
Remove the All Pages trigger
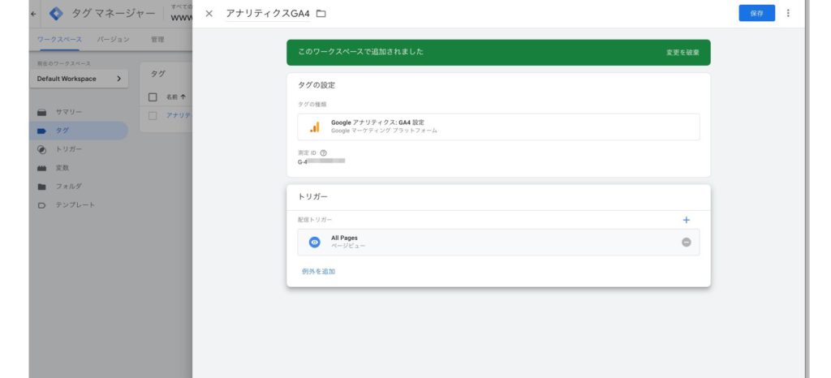(687, 243)
